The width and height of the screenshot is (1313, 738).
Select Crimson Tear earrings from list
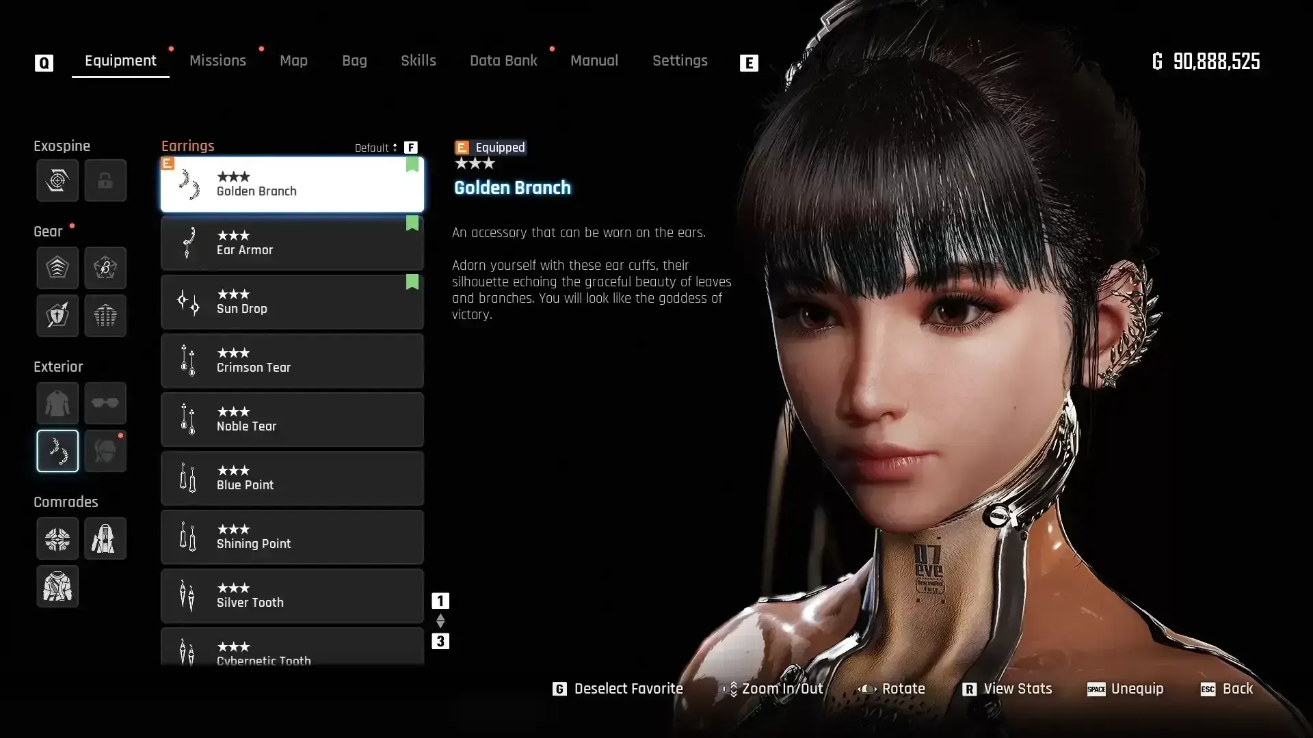pyautogui.click(x=292, y=361)
